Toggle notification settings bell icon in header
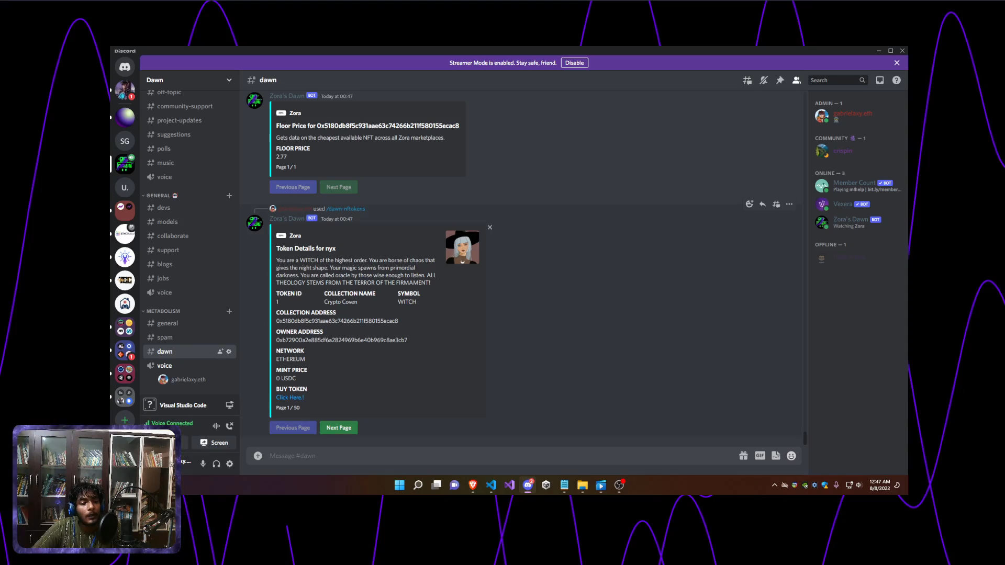 coord(764,80)
